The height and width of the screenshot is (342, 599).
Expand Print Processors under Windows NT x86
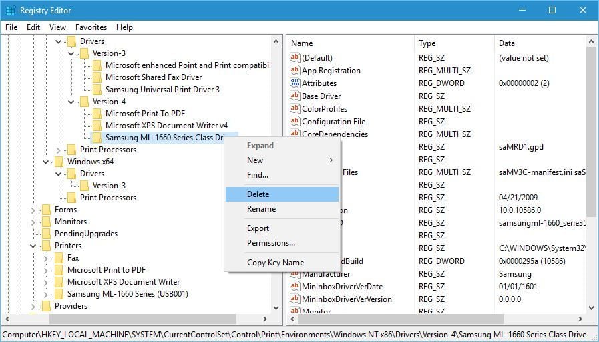(59, 150)
